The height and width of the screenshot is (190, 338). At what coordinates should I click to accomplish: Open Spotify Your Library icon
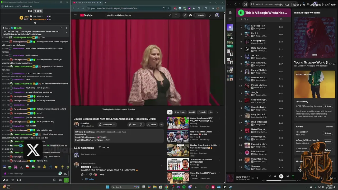point(230,13)
